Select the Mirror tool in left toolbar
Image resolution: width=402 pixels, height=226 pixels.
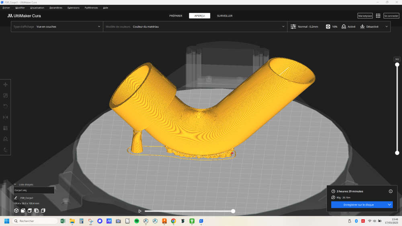pos(6,117)
